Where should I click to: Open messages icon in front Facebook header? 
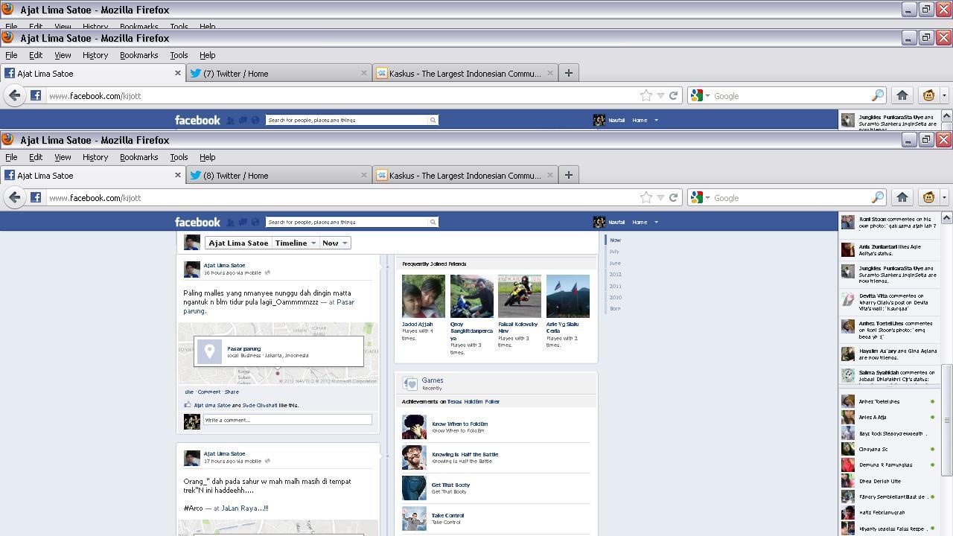[x=243, y=222]
